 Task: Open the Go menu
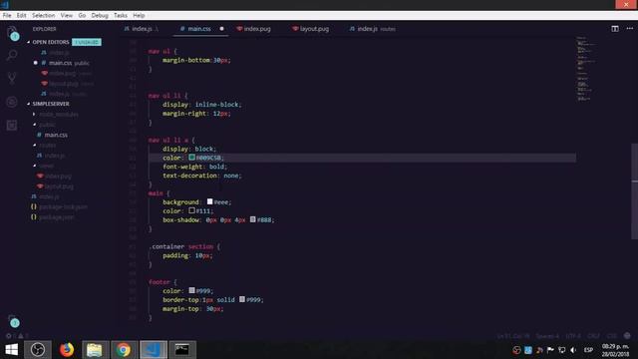[82, 16]
